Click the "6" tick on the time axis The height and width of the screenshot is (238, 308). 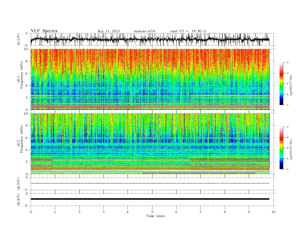(x=176, y=212)
